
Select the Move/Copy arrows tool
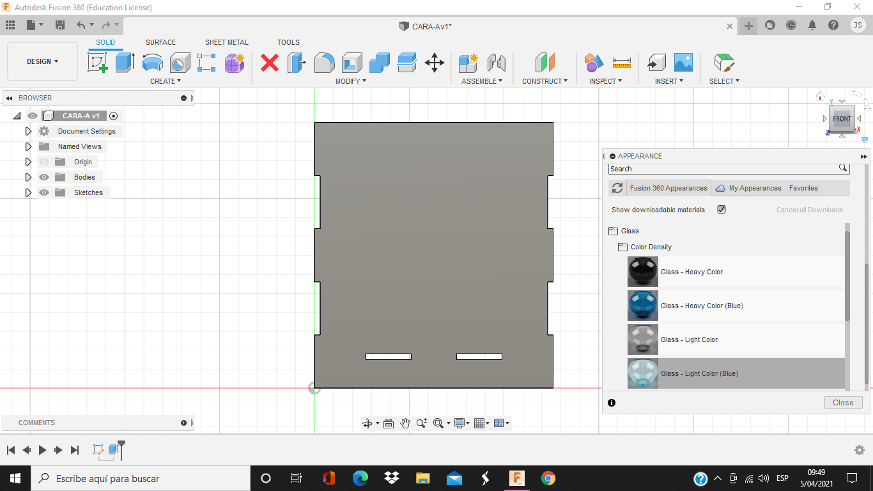(x=435, y=63)
